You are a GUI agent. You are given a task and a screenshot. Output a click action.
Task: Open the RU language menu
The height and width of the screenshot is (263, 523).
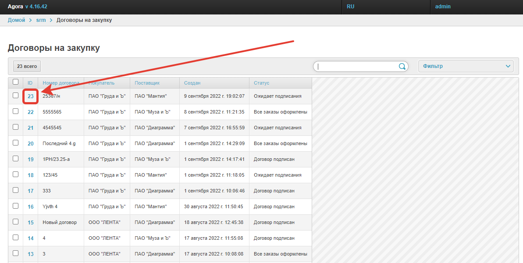350,7
